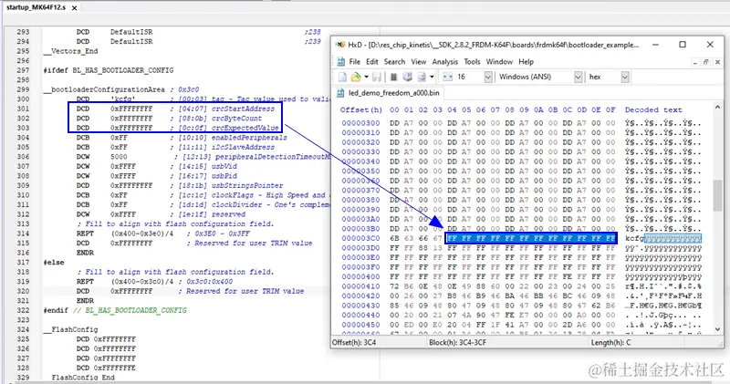Select the led_demo_freedom_a000.bin tab
The height and width of the screenshot is (384, 730).
(x=389, y=93)
